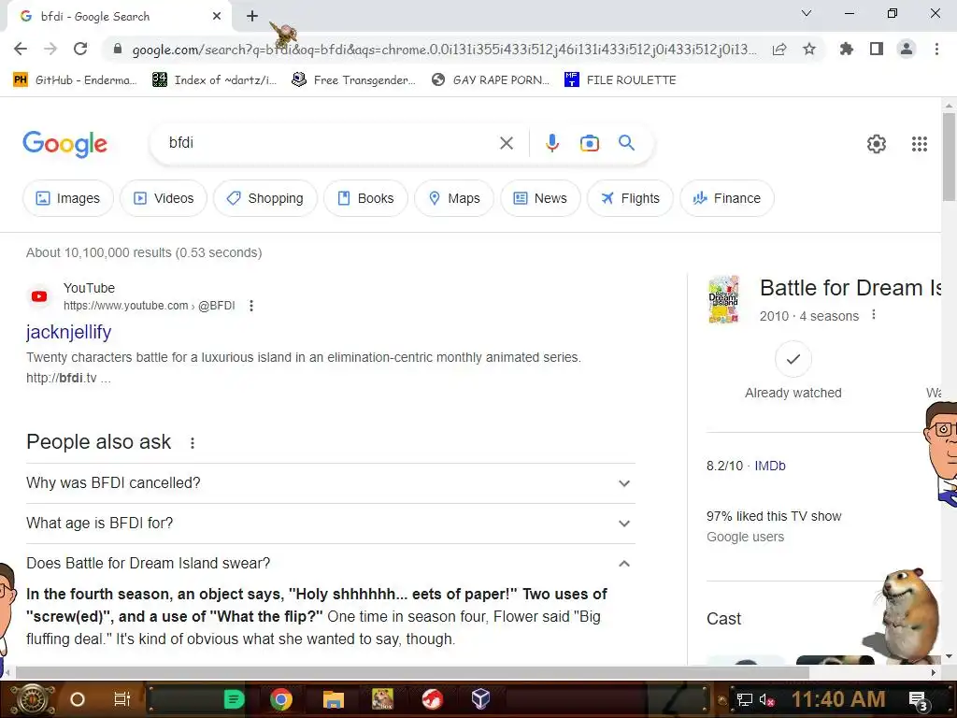Viewport: 957px width, 718px height.
Task: Bookmark this tab with the star icon
Action: [809, 49]
